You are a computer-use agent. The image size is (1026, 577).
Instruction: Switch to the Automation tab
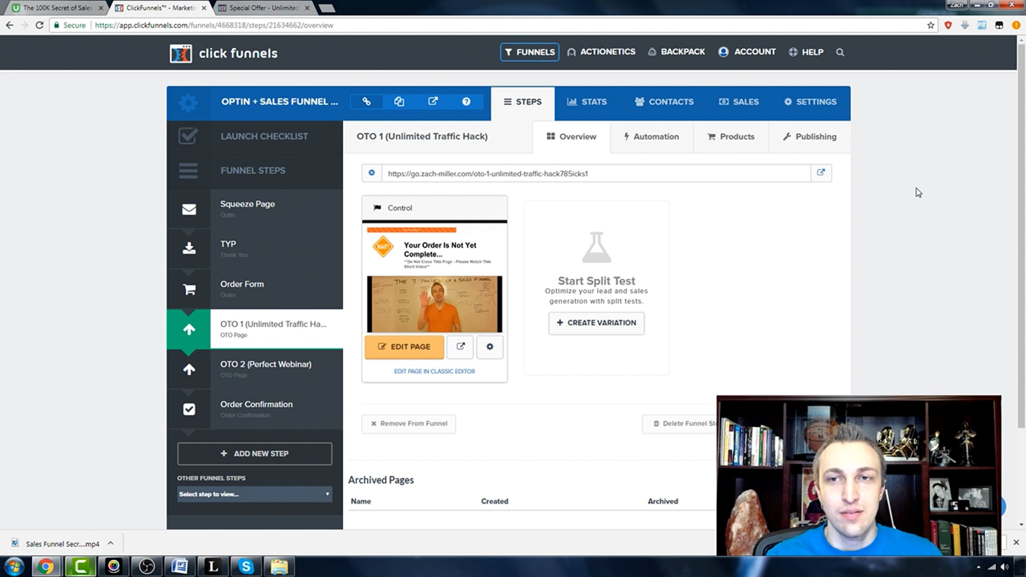[x=651, y=137]
